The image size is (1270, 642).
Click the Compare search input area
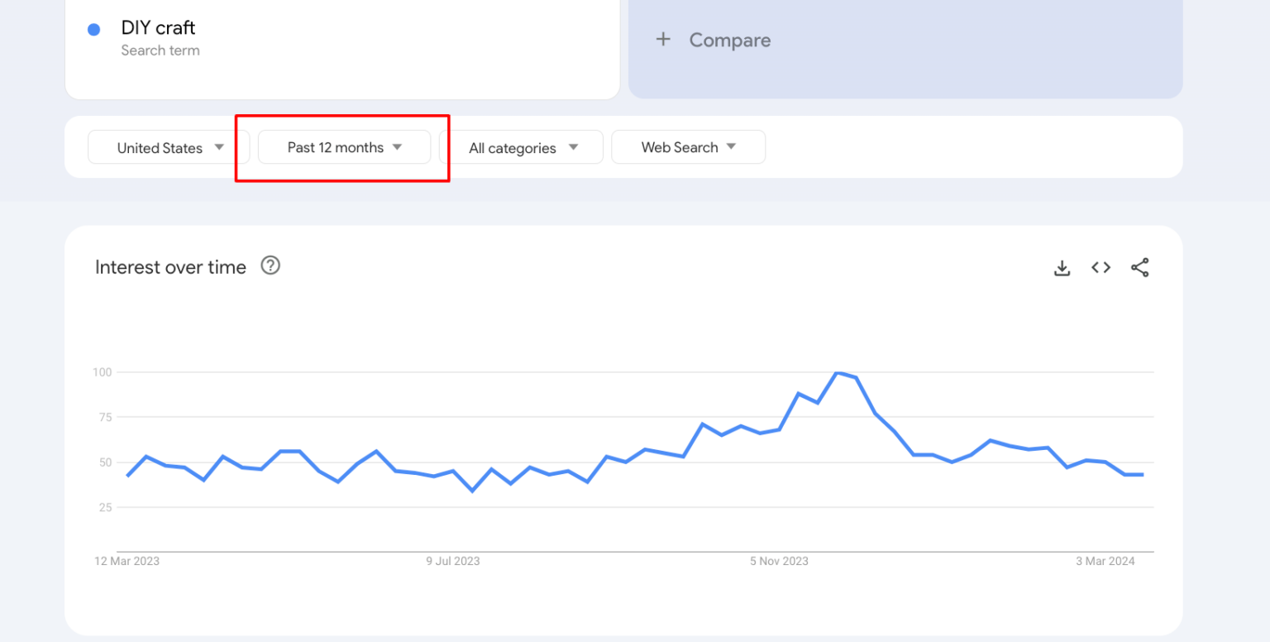coord(905,40)
